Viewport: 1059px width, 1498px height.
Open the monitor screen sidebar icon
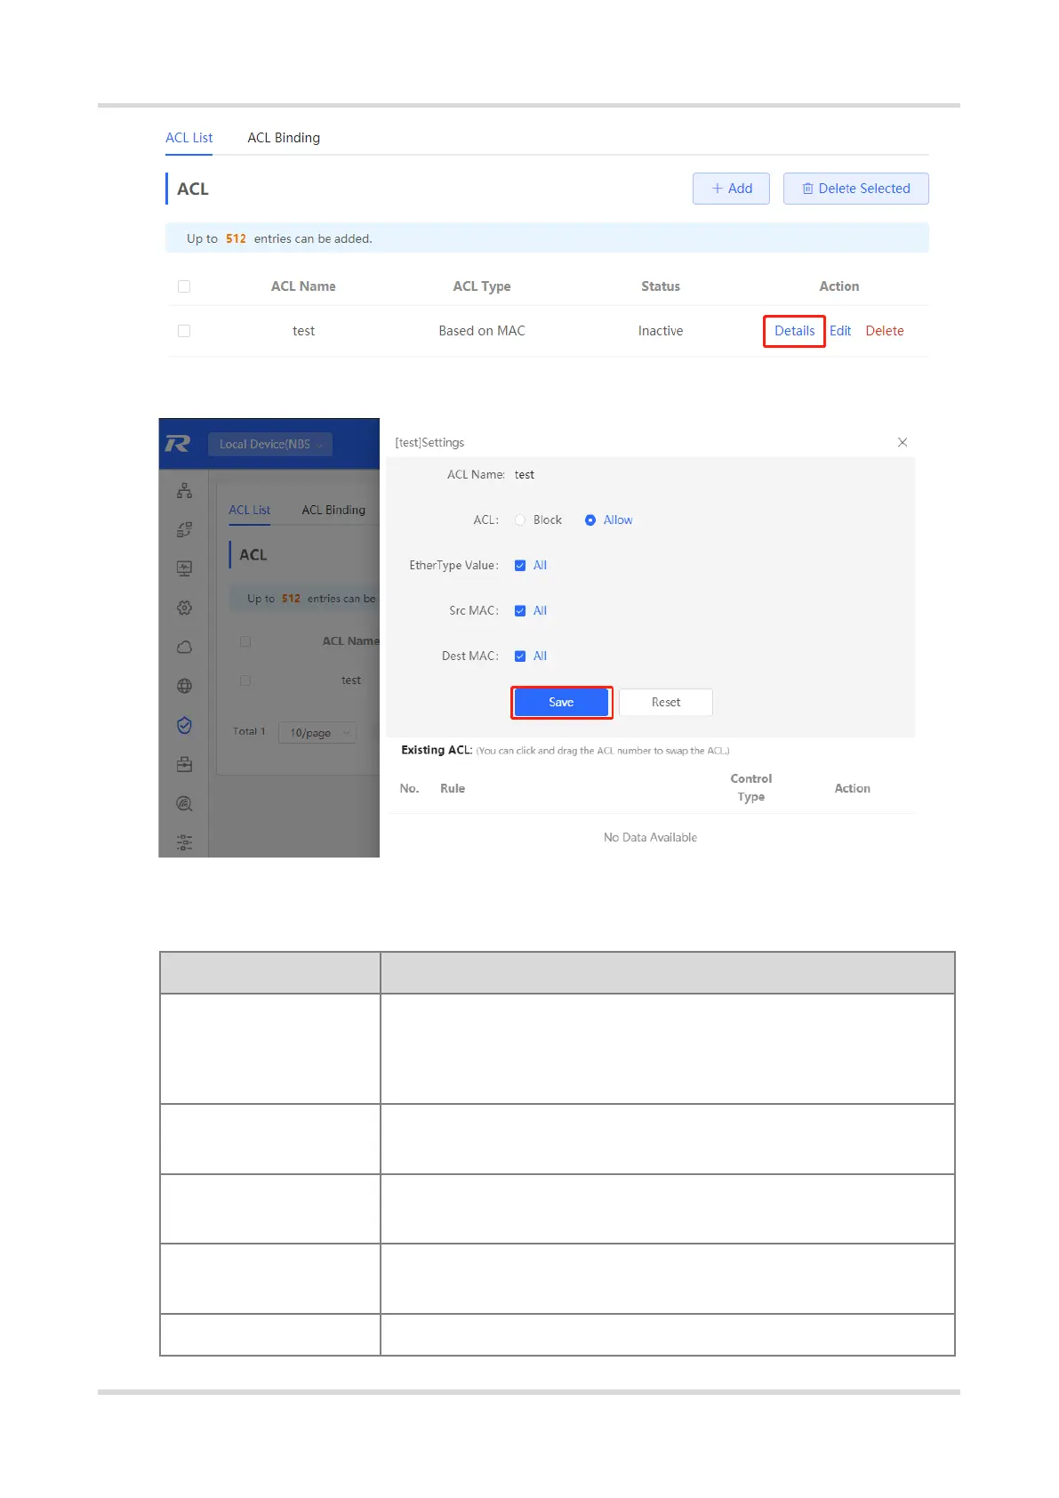(184, 568)
